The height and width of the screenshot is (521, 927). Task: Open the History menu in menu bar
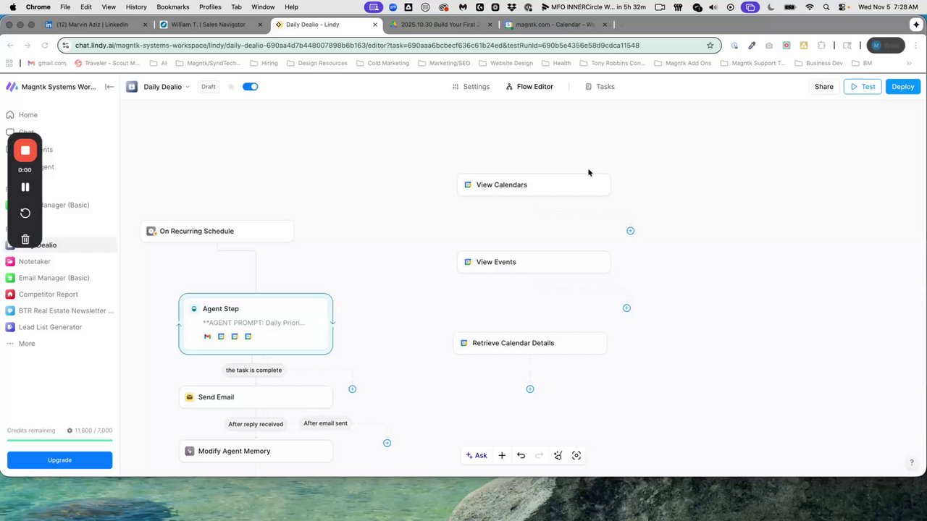[x=136, y=7]
